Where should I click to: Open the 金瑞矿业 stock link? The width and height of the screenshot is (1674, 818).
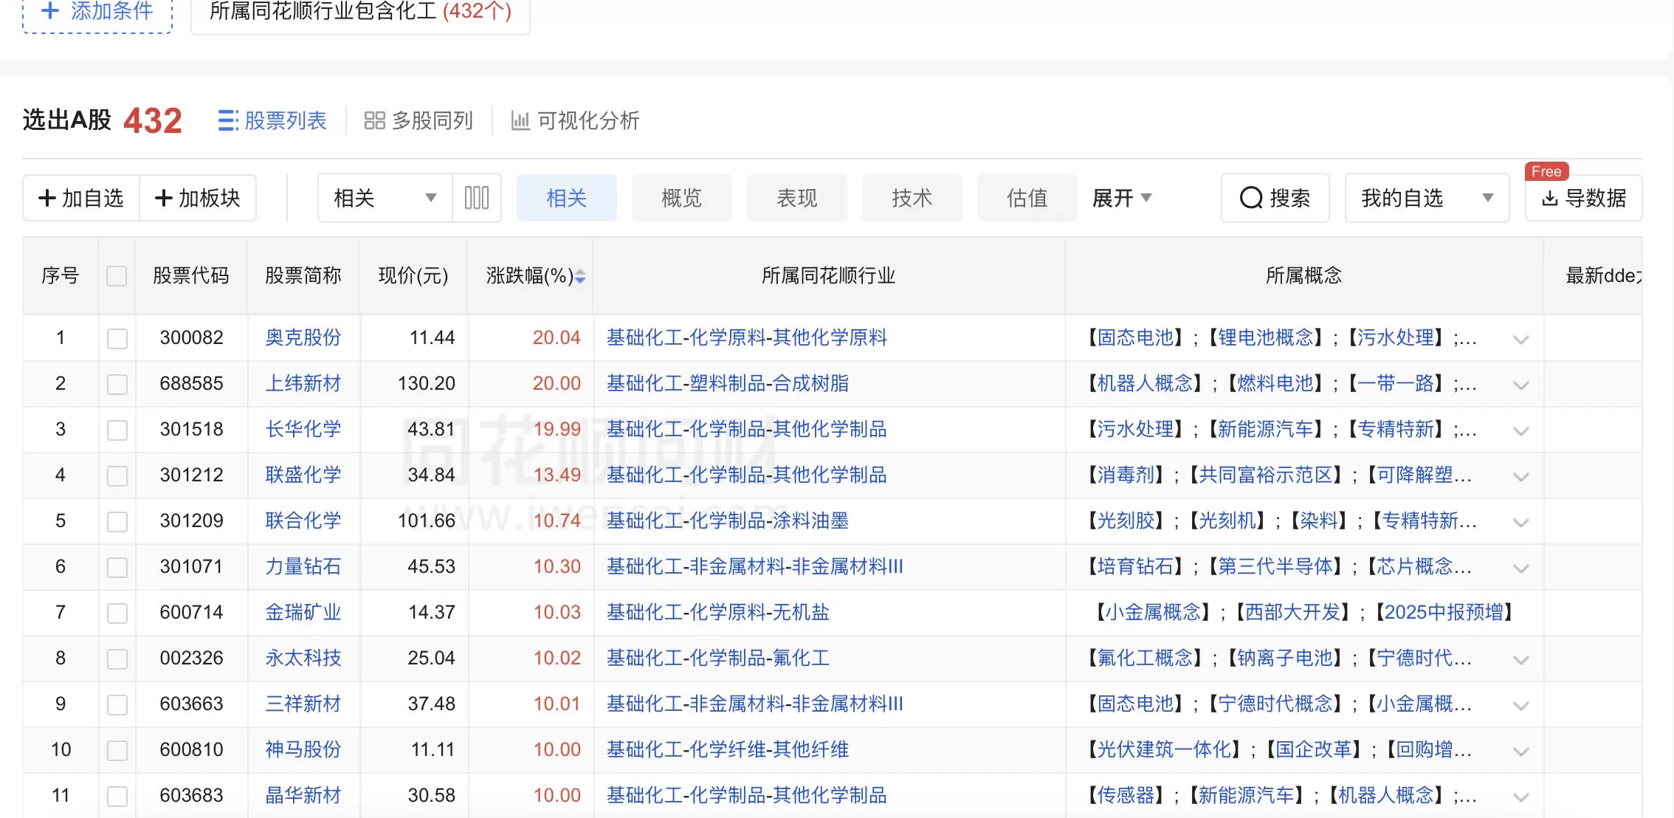[303, 612]
